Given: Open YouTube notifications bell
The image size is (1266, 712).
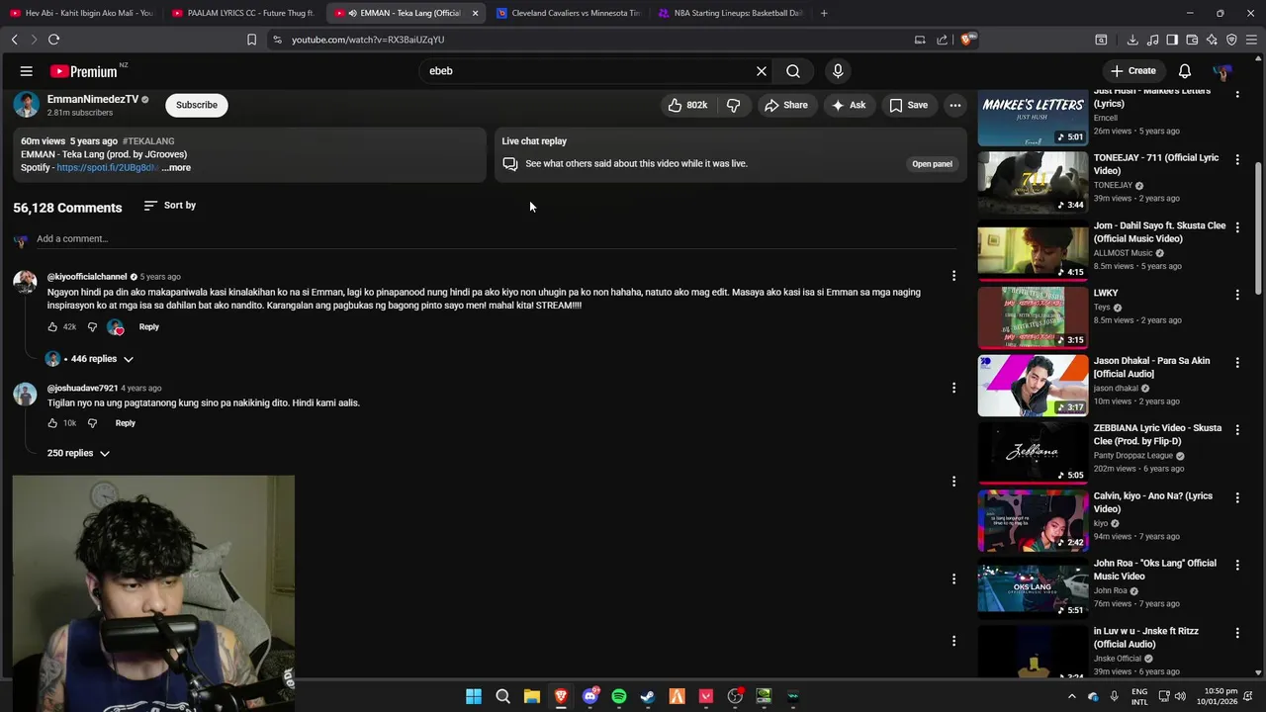Looking at the screenshot, I should (x=1185, y=71).
